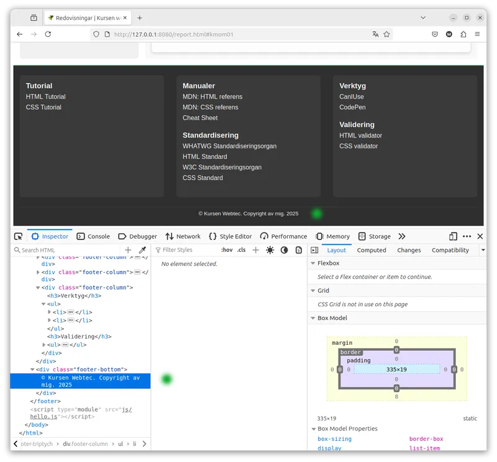Activate the element picker tool
Screen dimensions: 497x462
[19, 236]
